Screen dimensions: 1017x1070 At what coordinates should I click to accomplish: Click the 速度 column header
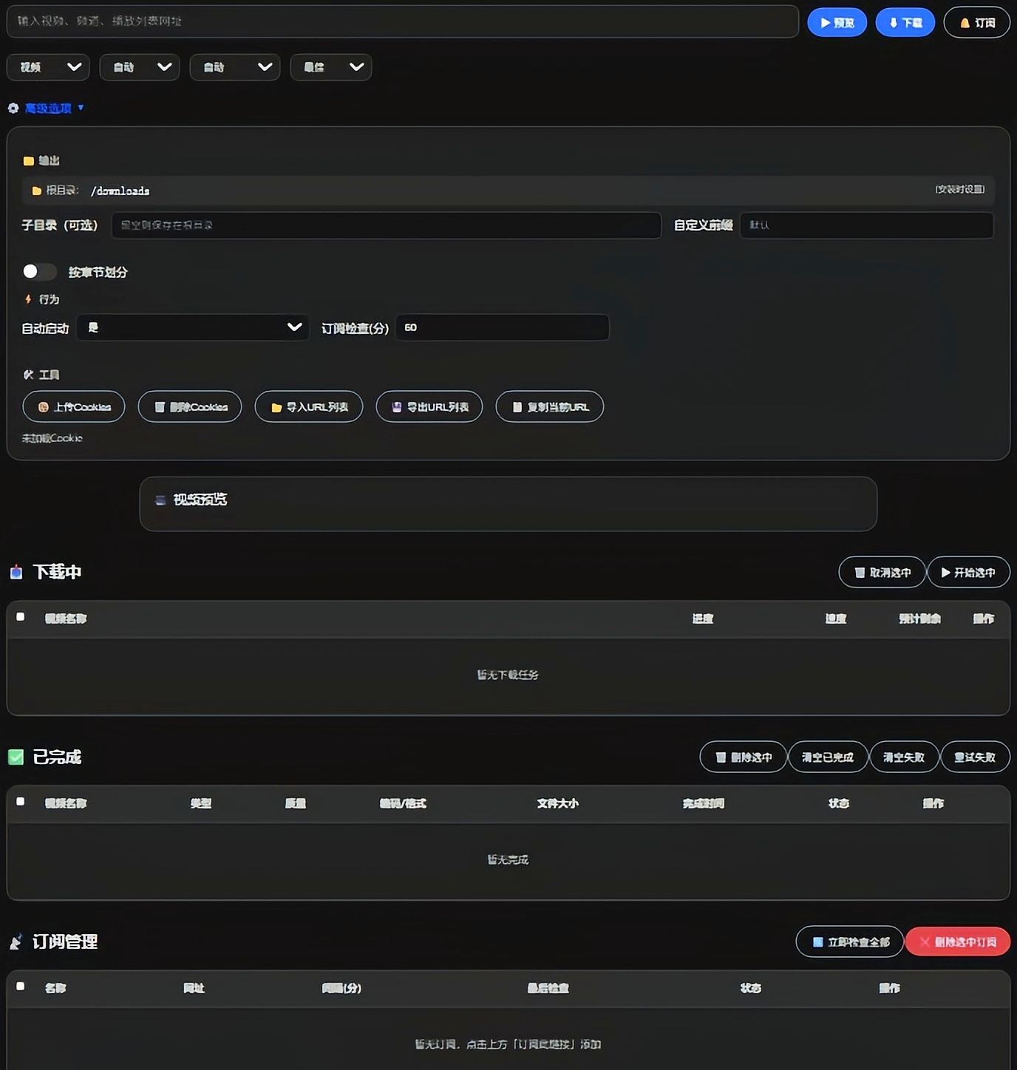(836, 619)
